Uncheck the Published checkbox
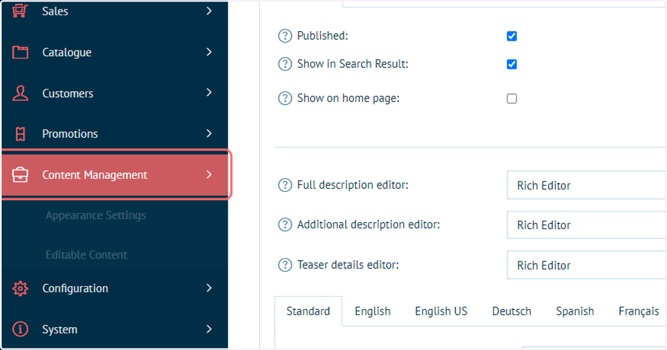This screenshot has width=667, height=350. (x=512, y=36)
